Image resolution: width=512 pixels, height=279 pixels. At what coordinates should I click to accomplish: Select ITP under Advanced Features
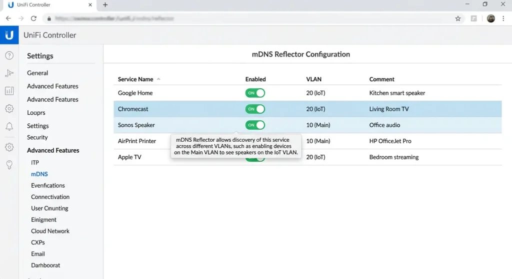(35, 162)
